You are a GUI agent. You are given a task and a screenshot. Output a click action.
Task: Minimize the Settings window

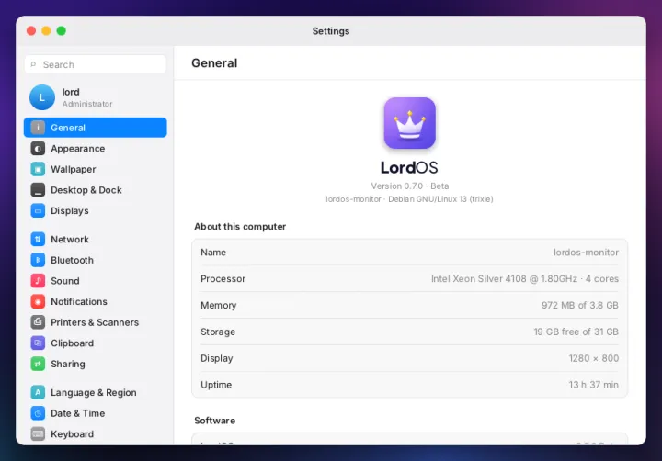coord(47,31)
